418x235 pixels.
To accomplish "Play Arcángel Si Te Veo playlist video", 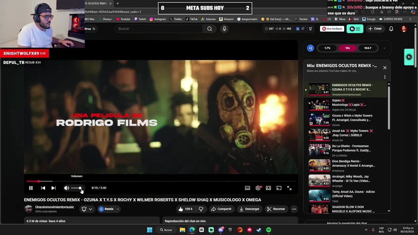I will pos(346,181).
